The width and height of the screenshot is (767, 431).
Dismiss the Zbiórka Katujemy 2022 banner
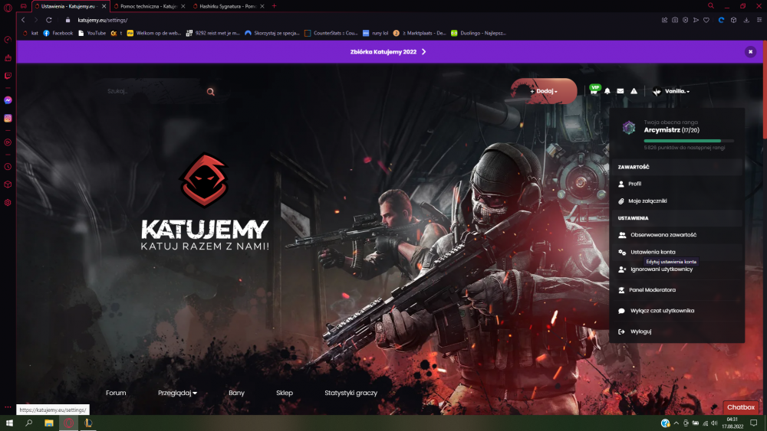pyautogui.click(x=750, y=52)
